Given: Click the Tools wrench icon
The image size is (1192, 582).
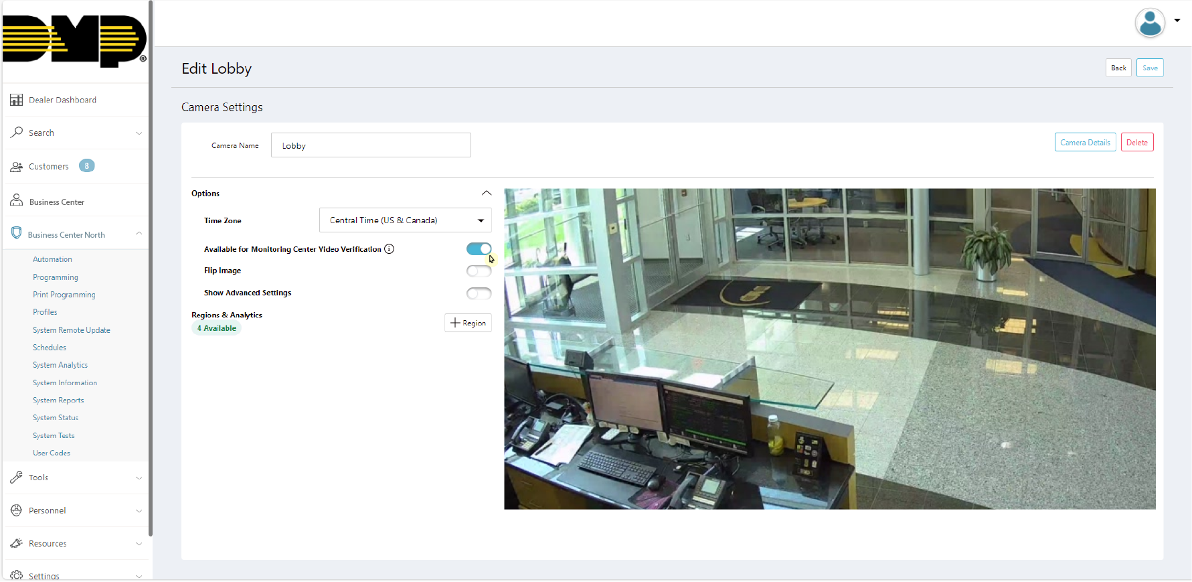Looking at the screenshot, I should click(17, 478).
